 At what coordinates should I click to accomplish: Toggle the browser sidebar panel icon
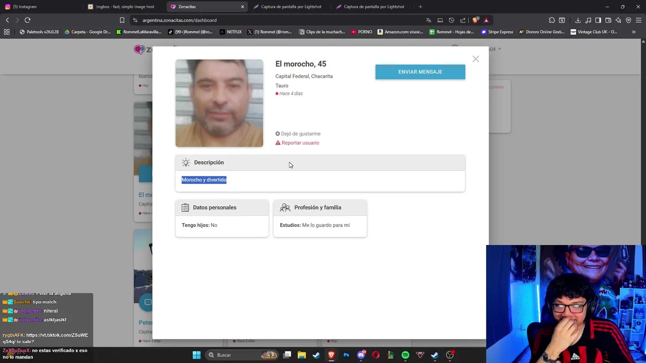pyautogui.click(x=598, y=20)
